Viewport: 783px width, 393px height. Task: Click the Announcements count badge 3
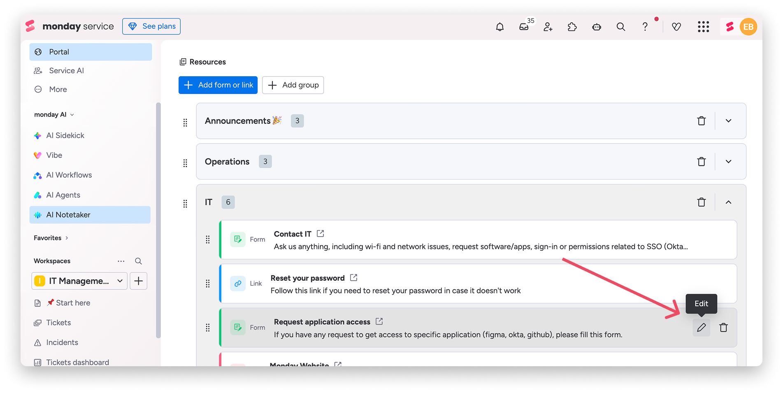coord(297,121)
